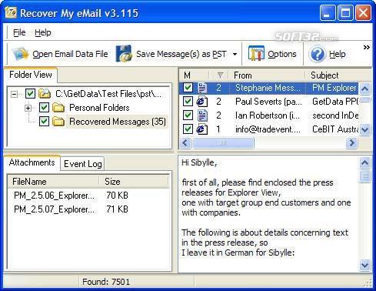Click the GetData PP subject cell
Viewport: 376px width, 291px height.
(334, 102)
